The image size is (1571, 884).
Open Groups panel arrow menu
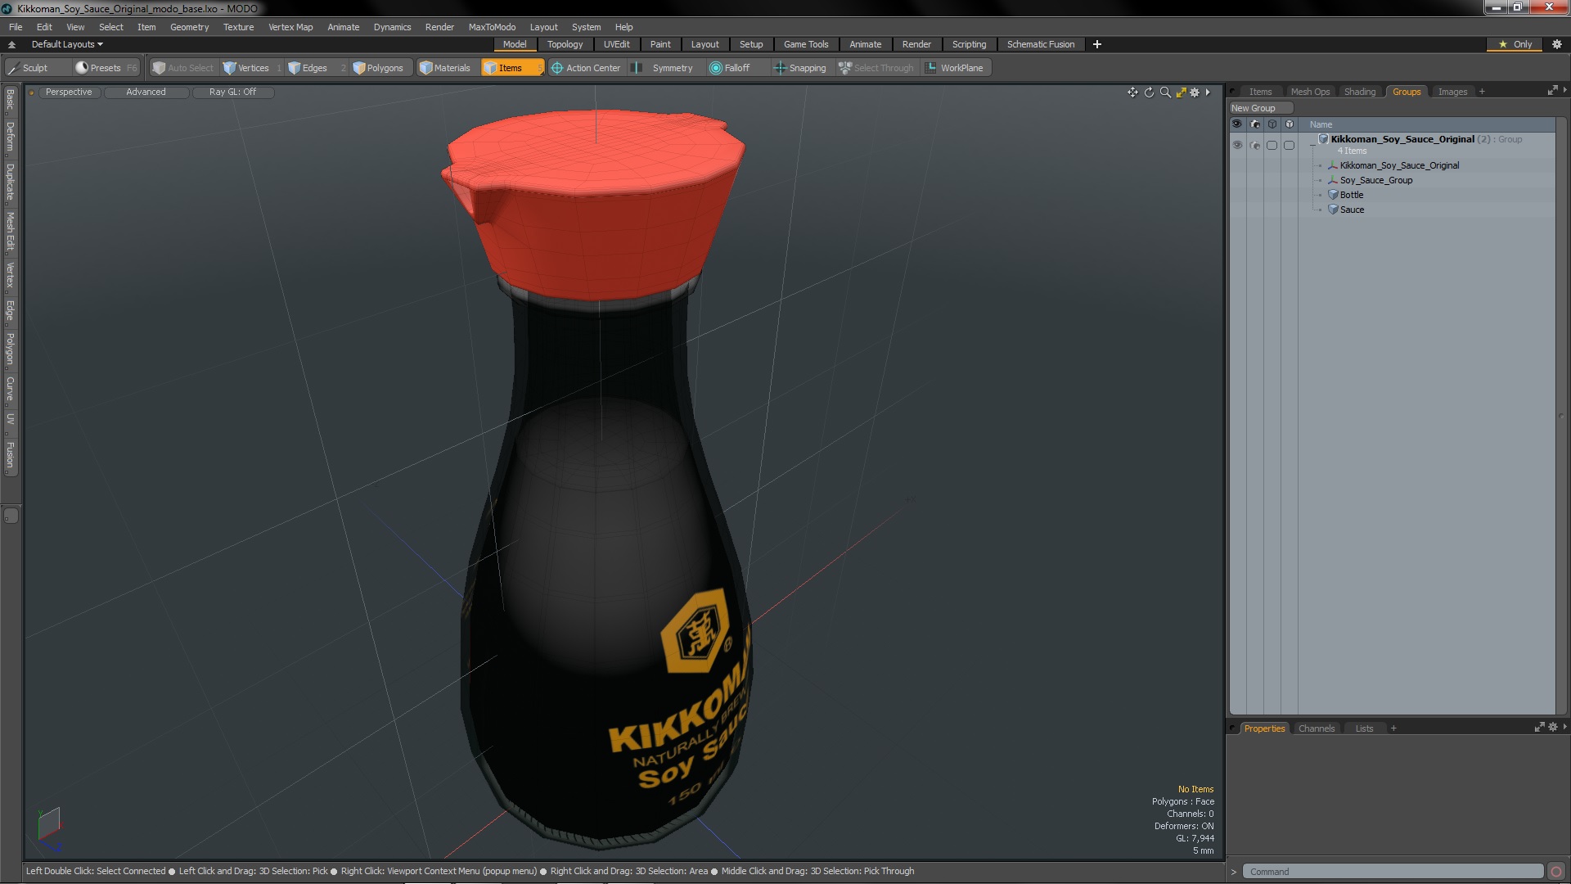1564,90
